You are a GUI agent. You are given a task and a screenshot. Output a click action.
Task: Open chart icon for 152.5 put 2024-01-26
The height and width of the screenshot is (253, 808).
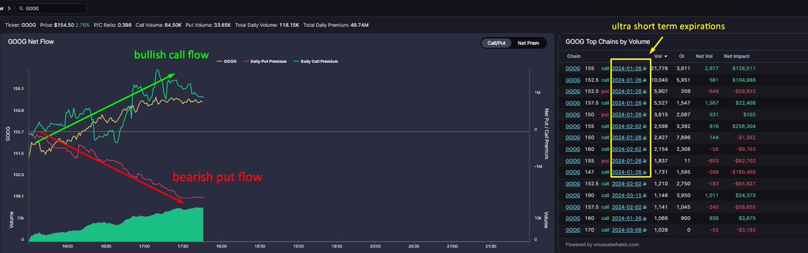point(645,91)
